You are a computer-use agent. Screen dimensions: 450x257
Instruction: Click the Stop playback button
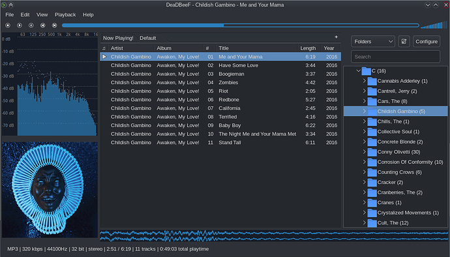point(8,25)
